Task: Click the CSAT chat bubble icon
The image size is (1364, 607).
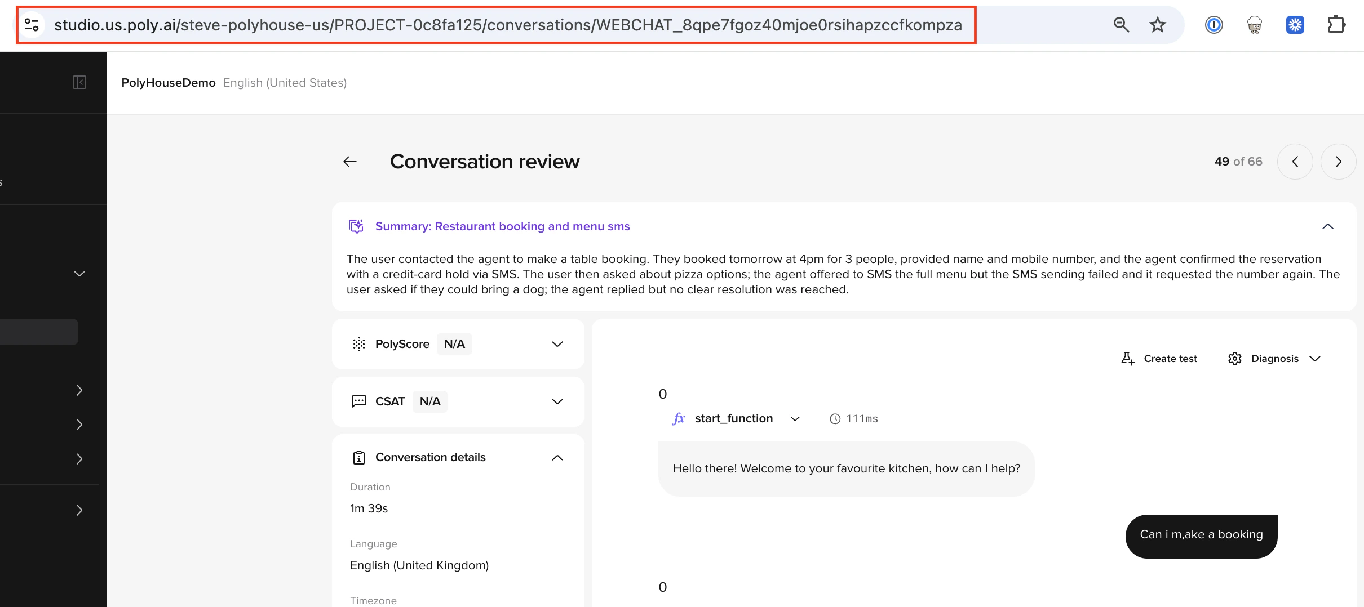Action: click(x=359, y=401)
